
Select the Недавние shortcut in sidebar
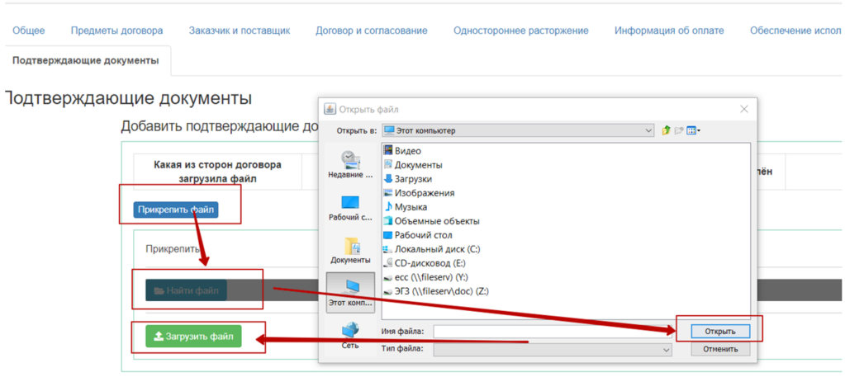[x=350, y=164]
